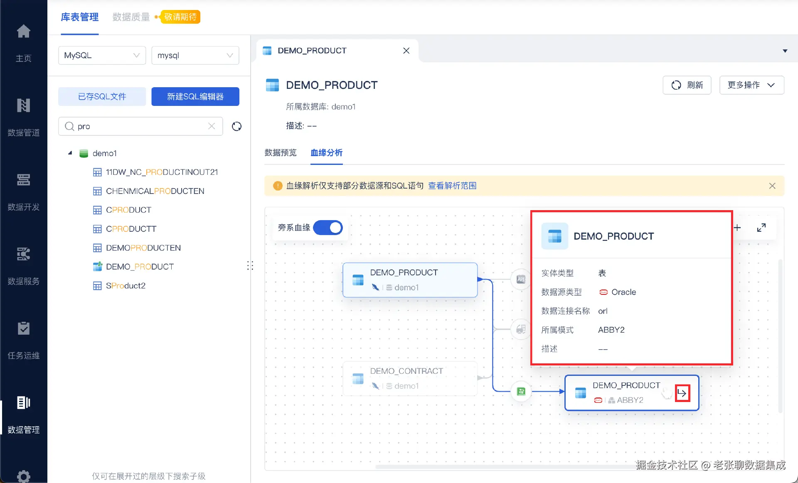Click the jump arrow on ABBY2 node
The height and width of the screenshot is (483, 798).
click(682, 393)
